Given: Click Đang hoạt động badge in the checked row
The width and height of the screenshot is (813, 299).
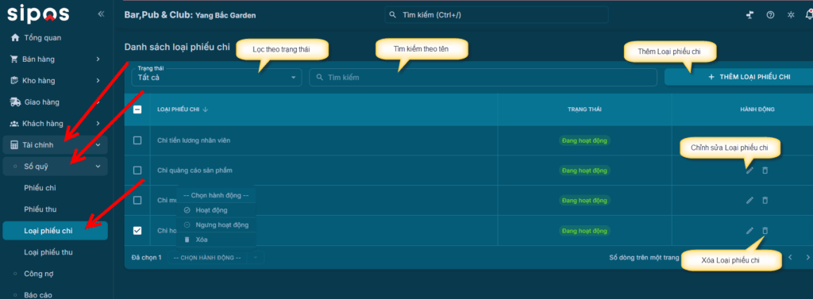Looking at the screenshot, I should [x=585, y=231].
